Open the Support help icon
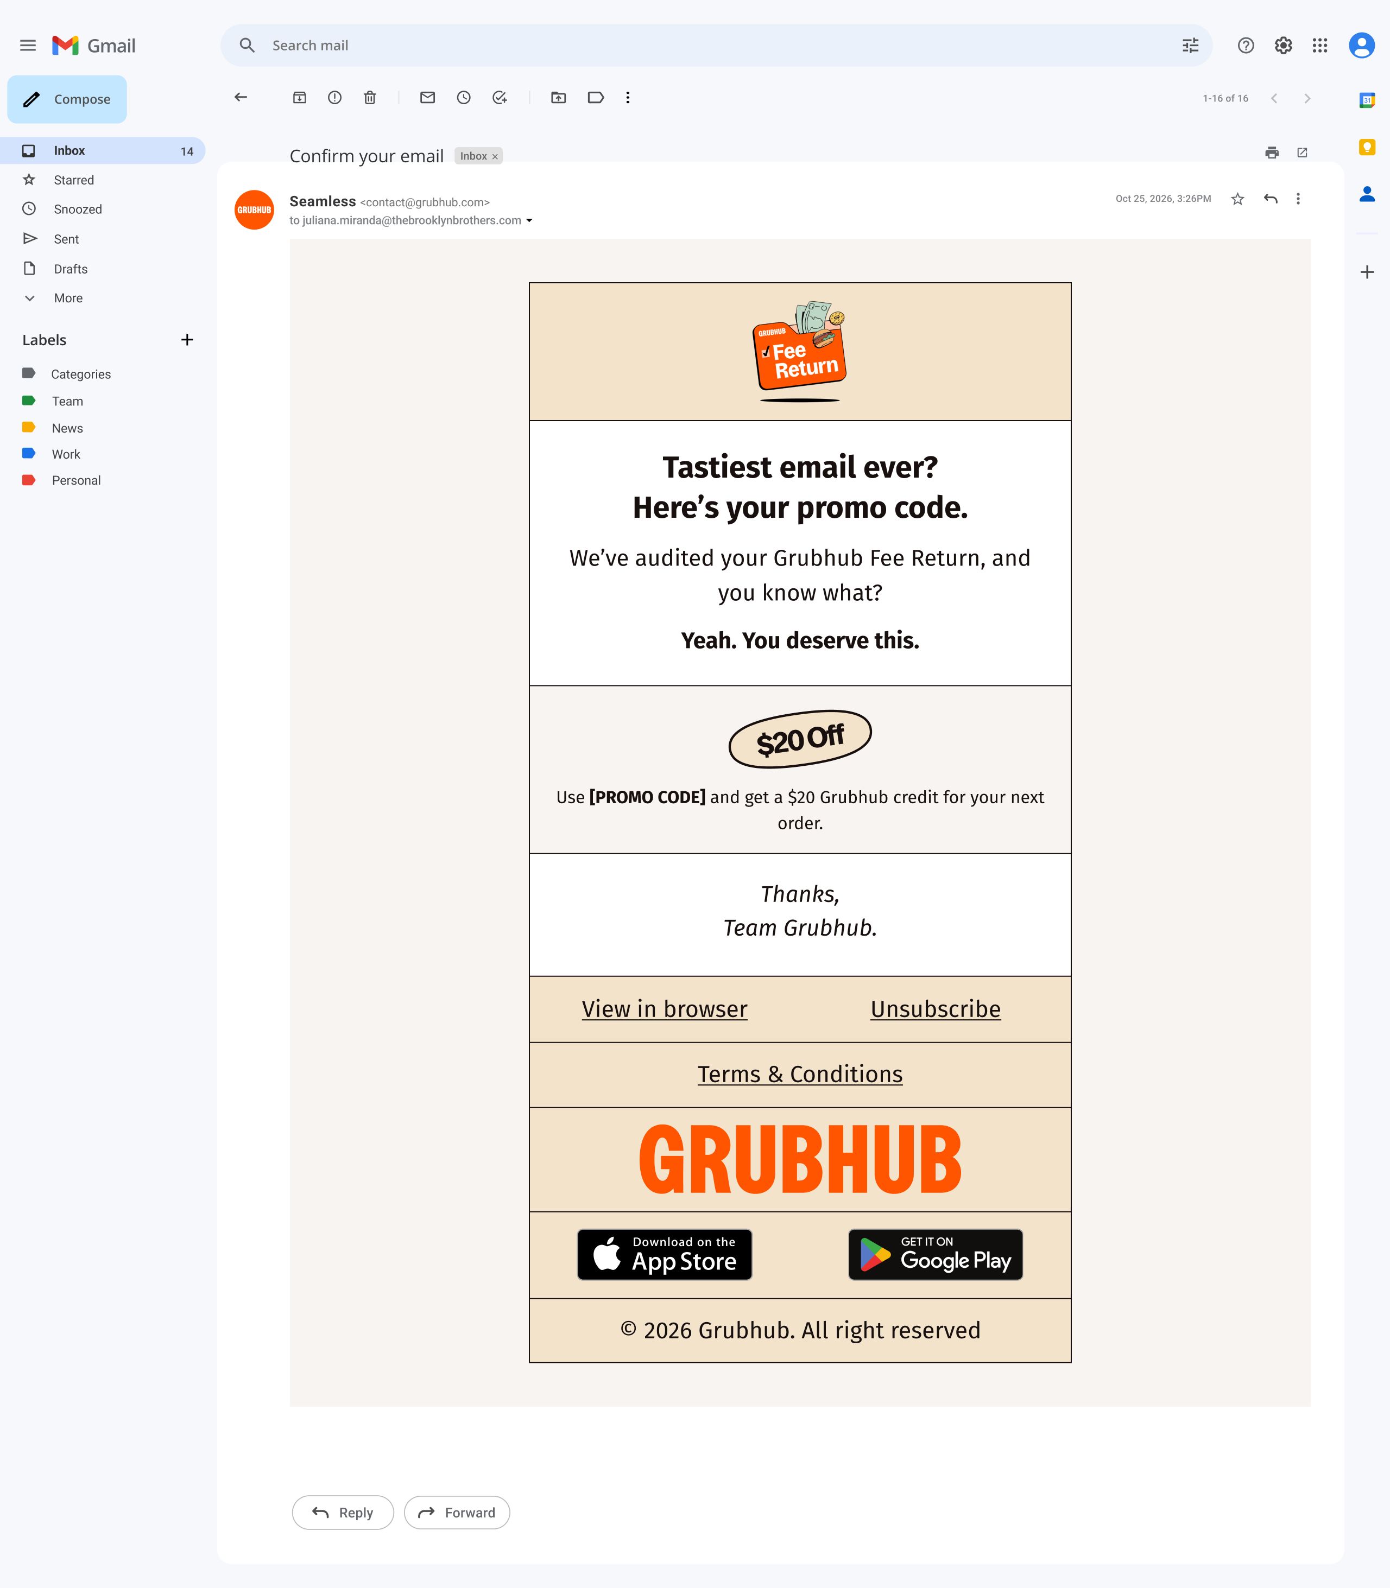This screenshot has height=1588, width=1390. click(1246, 46)
